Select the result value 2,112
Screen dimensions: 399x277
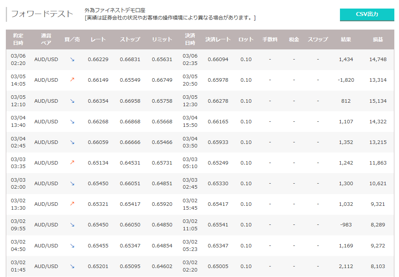point(346,266)
